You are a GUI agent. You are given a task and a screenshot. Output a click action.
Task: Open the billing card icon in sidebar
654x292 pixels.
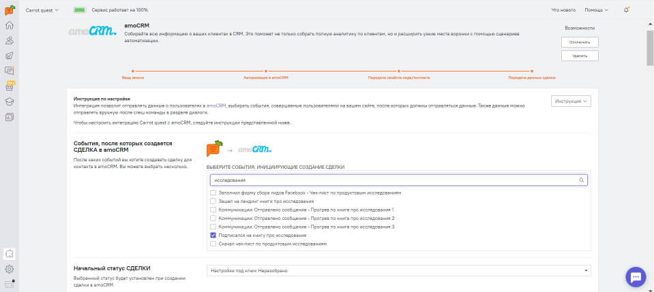pyautogui.click(x=9, y=284)
